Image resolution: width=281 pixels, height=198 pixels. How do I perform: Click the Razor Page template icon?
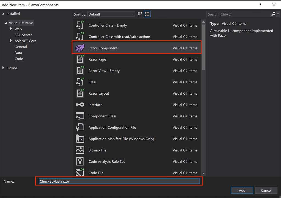(80, 59)
